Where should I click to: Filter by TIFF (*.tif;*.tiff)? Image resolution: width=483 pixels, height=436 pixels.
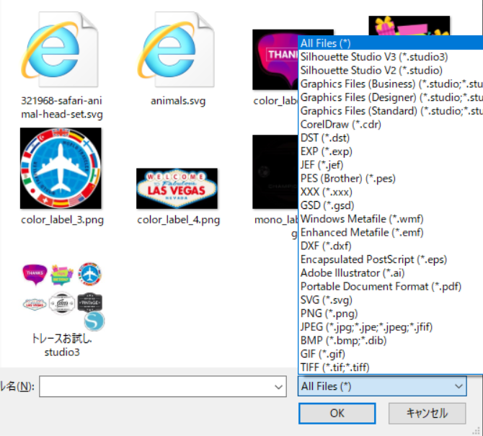pyautogui.click(x=390, y=368)
